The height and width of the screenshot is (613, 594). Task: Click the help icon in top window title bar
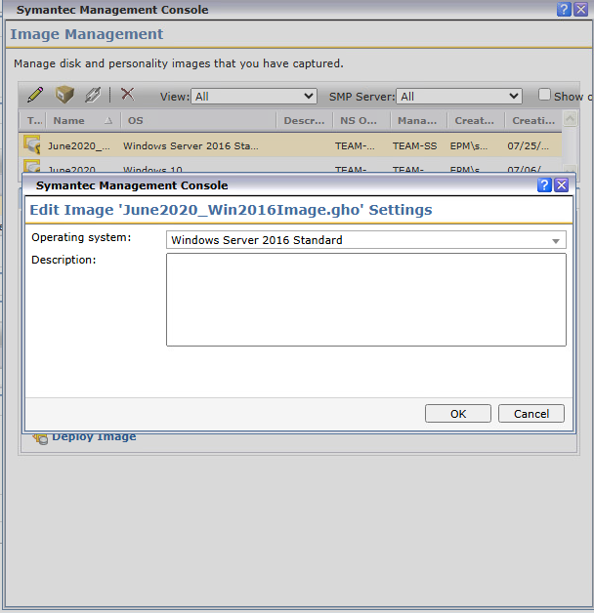564,9
